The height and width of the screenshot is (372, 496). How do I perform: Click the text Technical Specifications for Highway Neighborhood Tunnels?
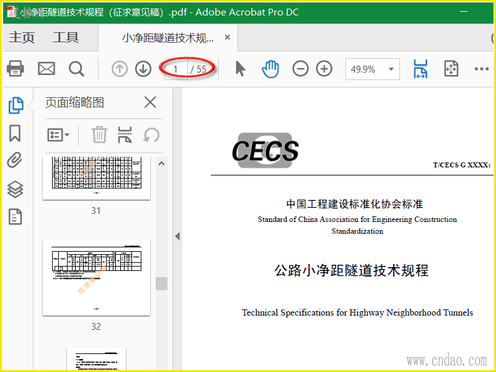click(x=358, y=313)
